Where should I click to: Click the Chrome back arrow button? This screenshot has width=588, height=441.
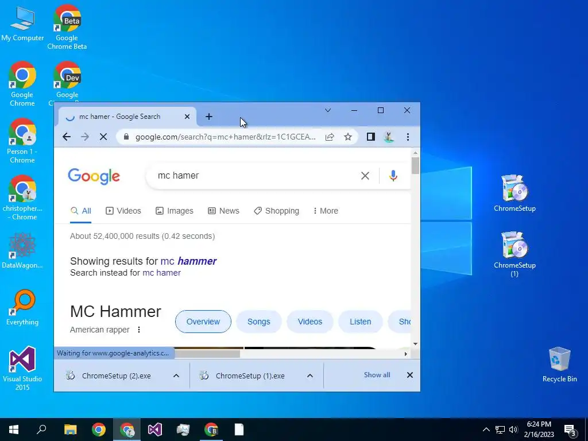(x=67, y=137)
